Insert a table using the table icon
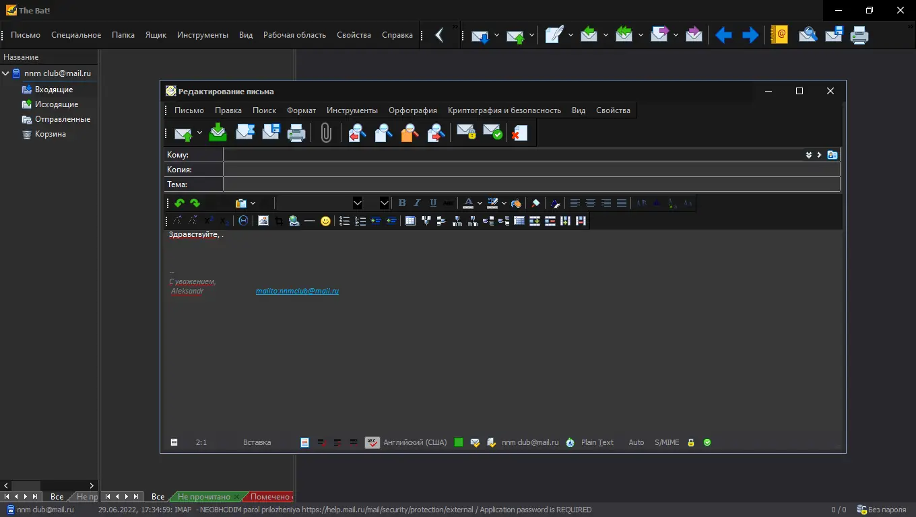Screen dimensions: 916x517 [410, 221]
